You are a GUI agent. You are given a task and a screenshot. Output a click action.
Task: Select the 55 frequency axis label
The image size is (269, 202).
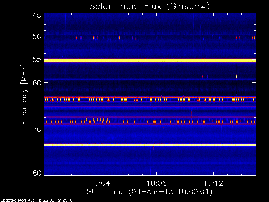click(x=37, y=60)
